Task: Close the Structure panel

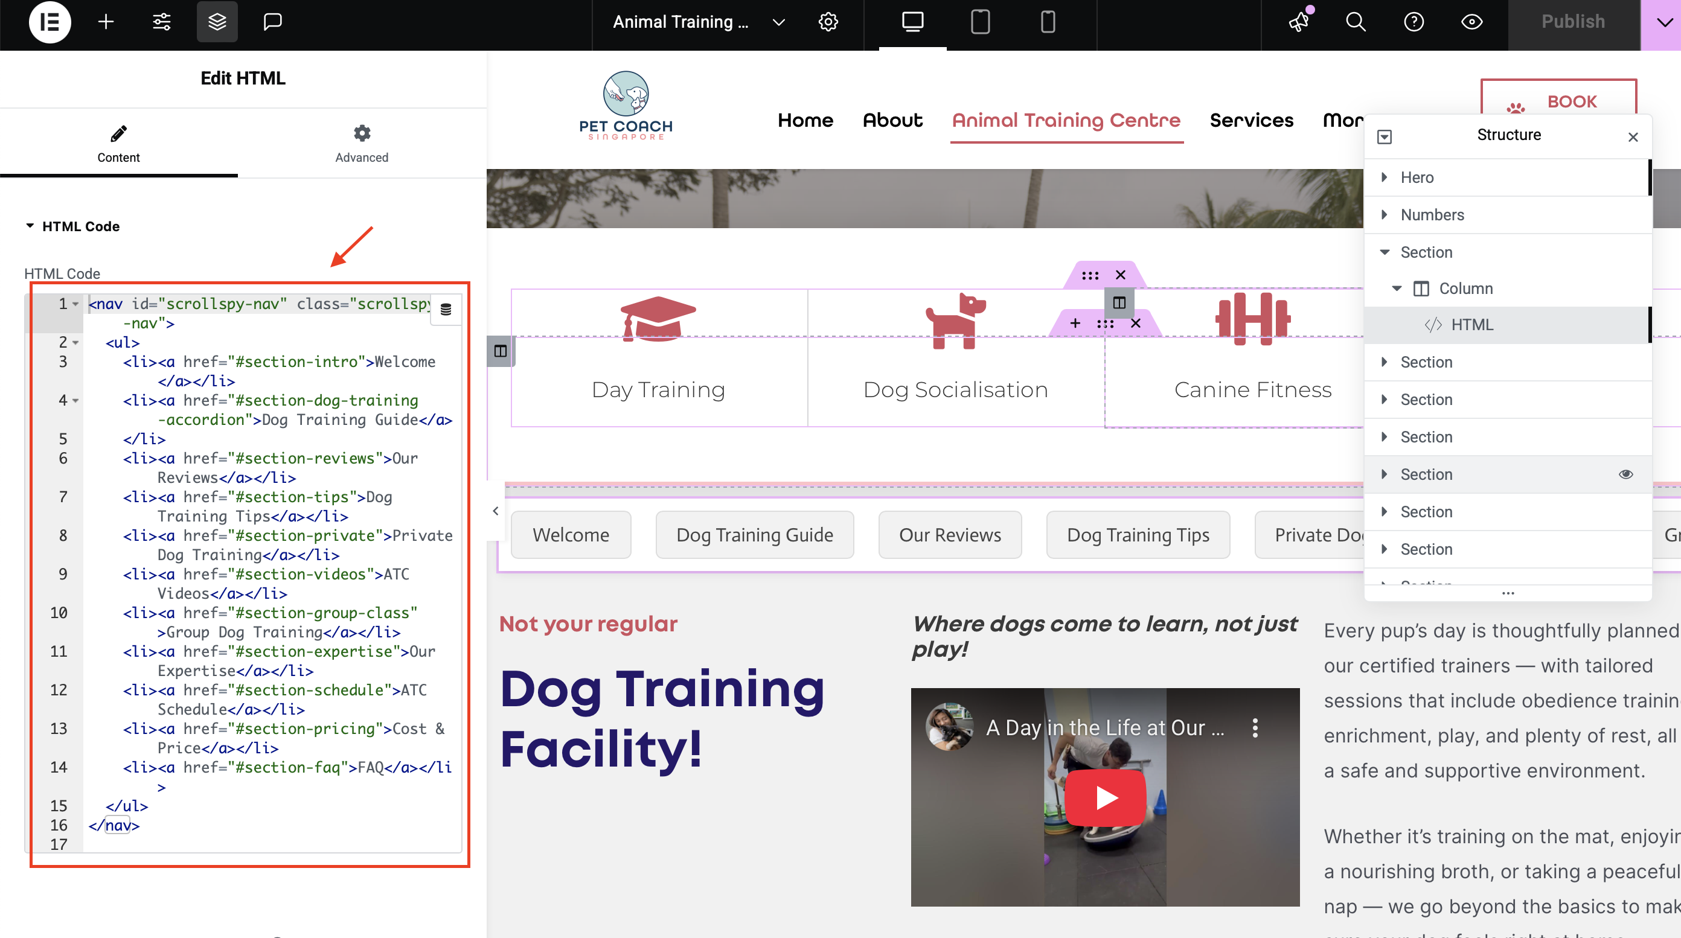Action: coord(1633,137)
